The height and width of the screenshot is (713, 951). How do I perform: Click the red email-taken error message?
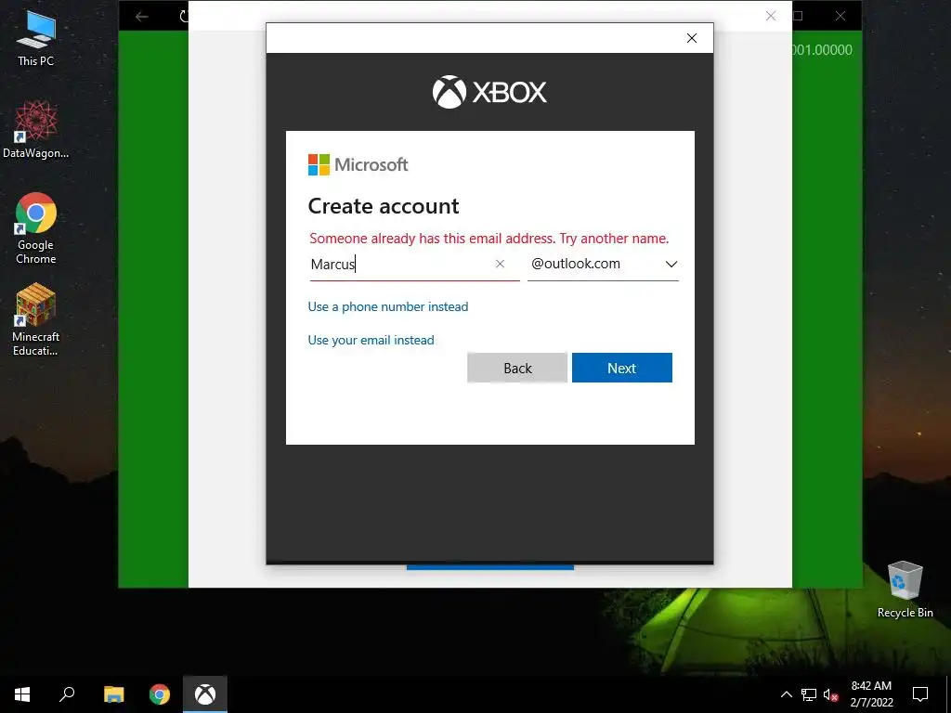(x=489, y=239)
